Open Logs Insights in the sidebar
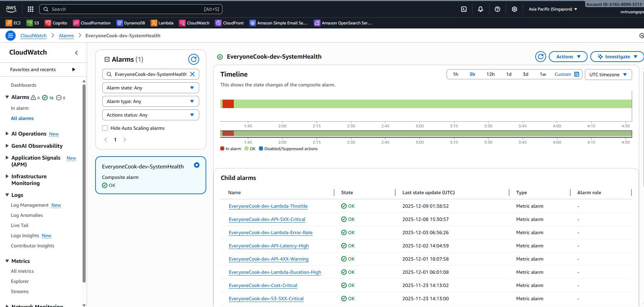This screenshot has width=644, height=307. [x=25, y=236]
